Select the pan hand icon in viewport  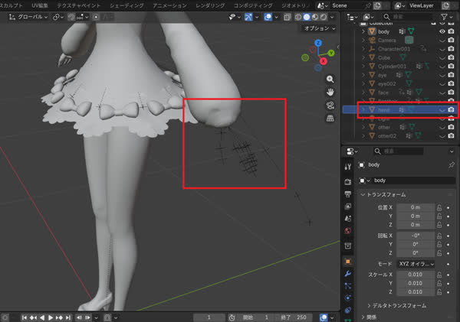[330, 92]
